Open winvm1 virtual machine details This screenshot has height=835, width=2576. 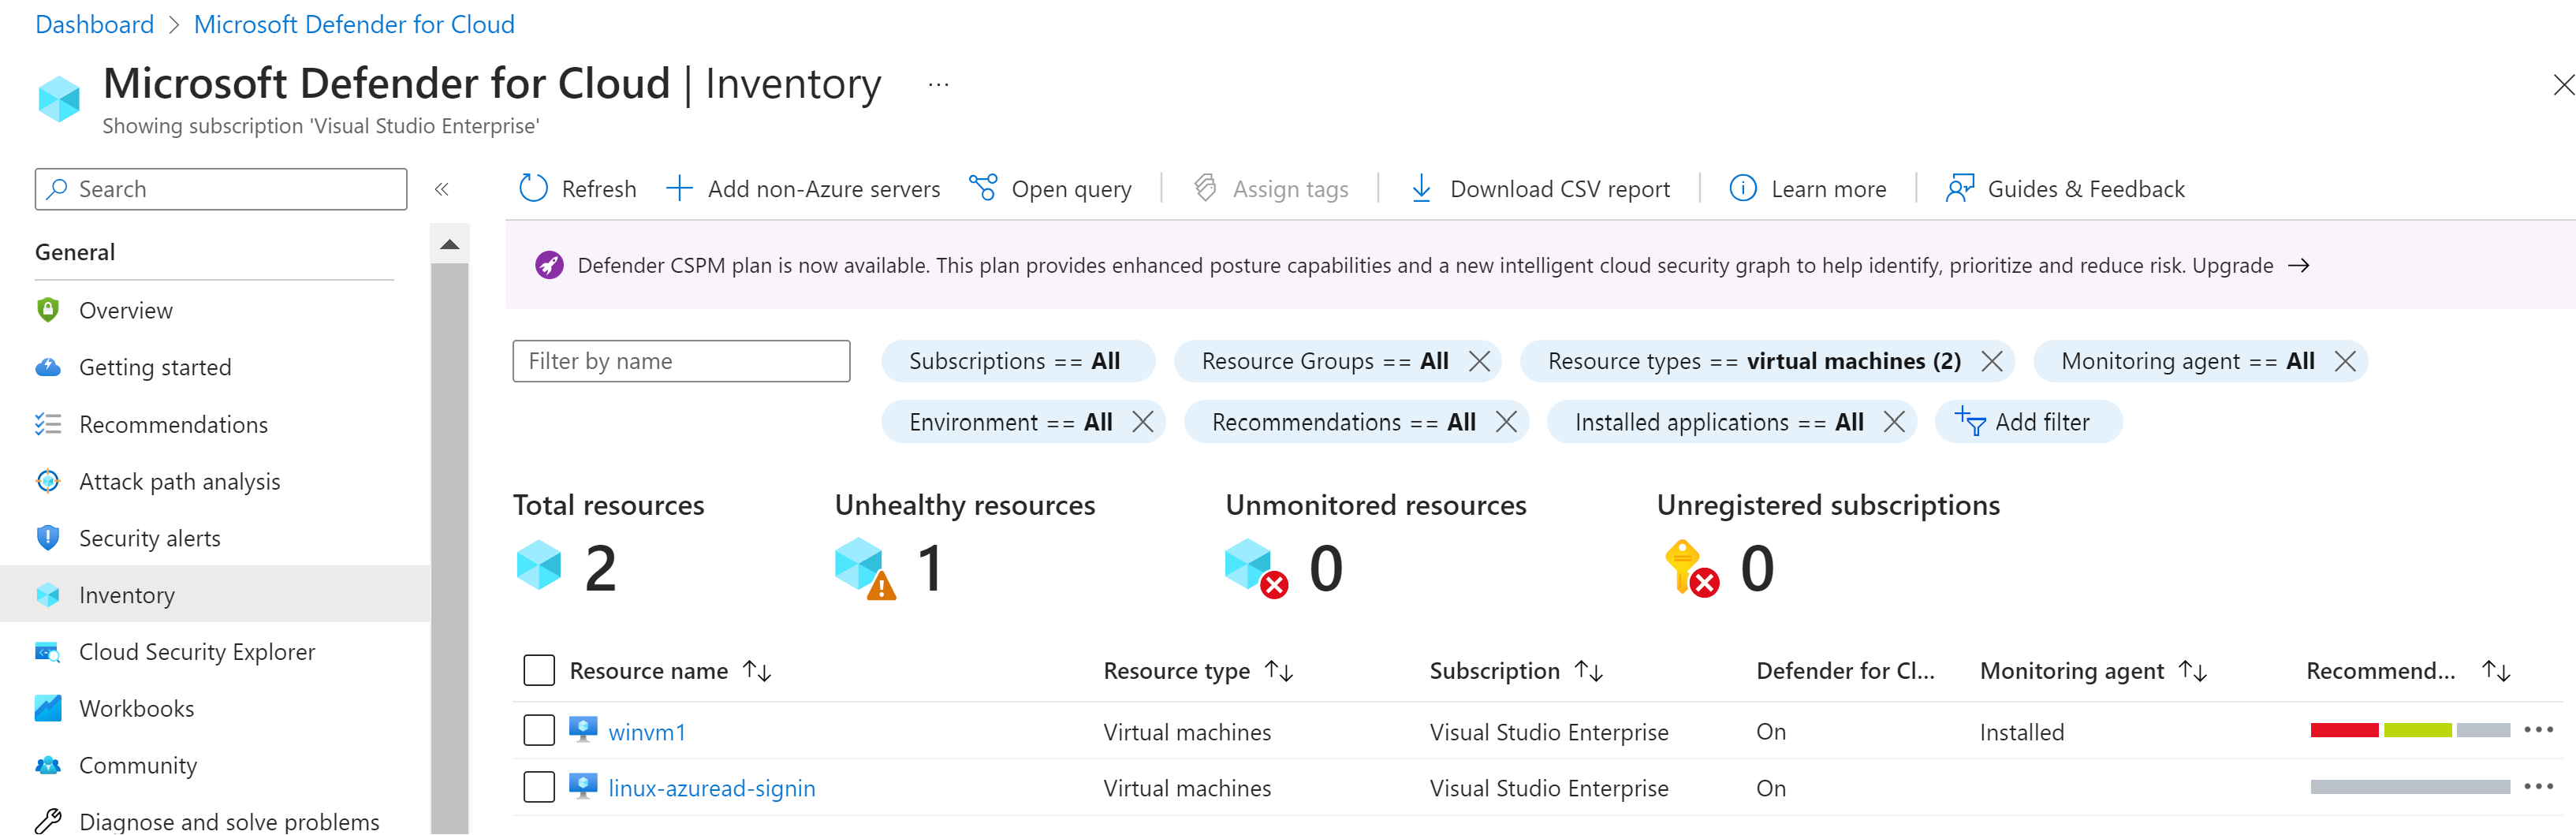coord(647,731)
